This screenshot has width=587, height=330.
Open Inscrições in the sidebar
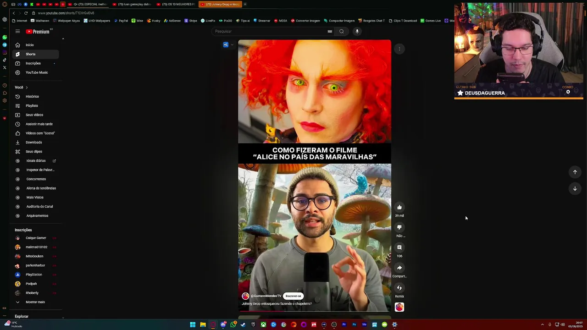36,63
